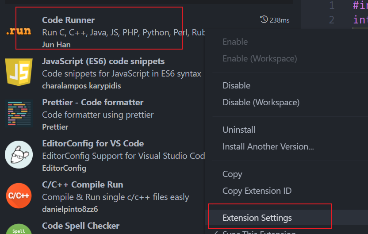Click the EditorConfig mouse icon
This screenshot has height=234, width=368.
(19, 154)
